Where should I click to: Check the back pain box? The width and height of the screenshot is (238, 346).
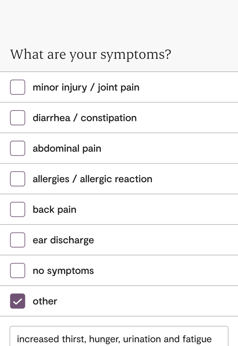(17, 210)
